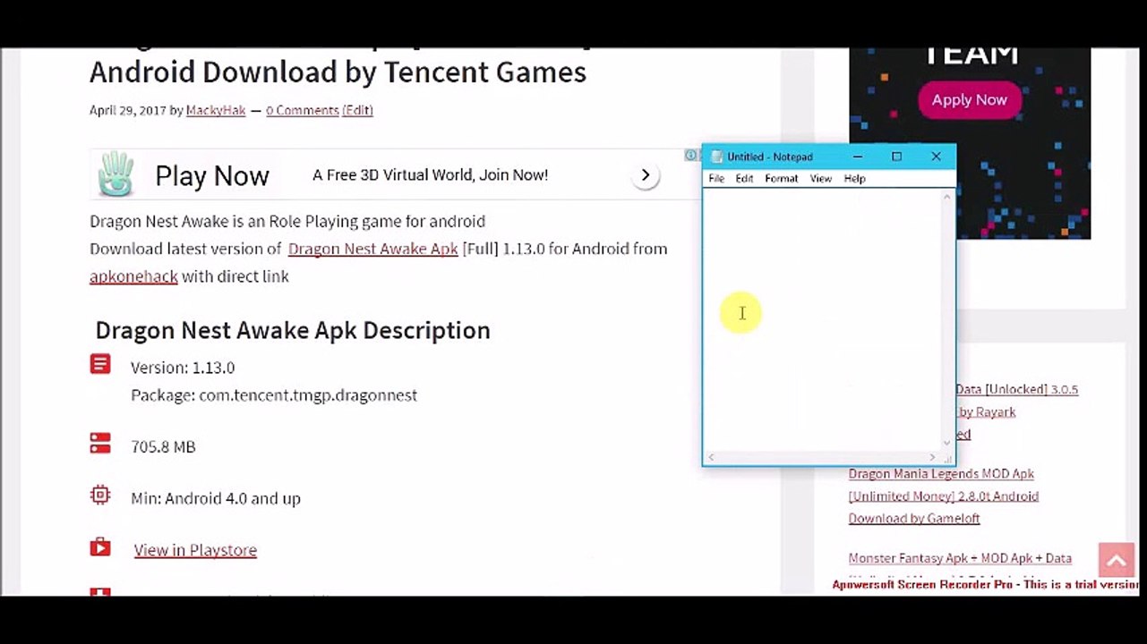The width and height of the screenshot is (1147, 644).
Task: Minimize the Notepad window
Action: pyautogui.click(x=858, y=157)
